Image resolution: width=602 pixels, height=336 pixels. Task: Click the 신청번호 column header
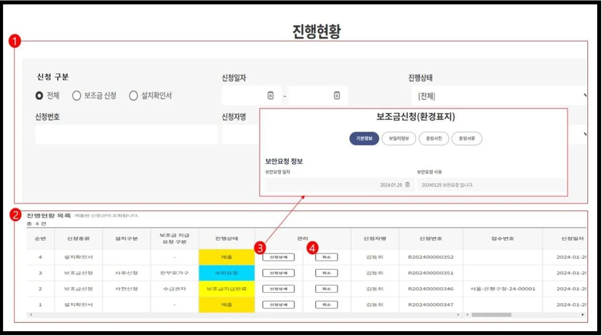click(x=431, y=239)
